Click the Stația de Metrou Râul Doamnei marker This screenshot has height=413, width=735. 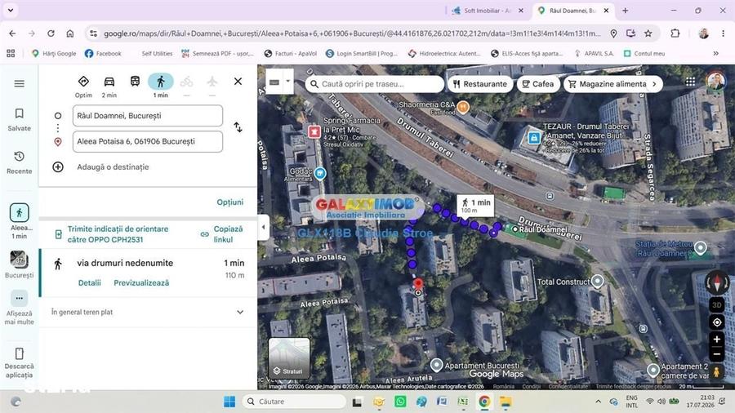pos(701,247)
